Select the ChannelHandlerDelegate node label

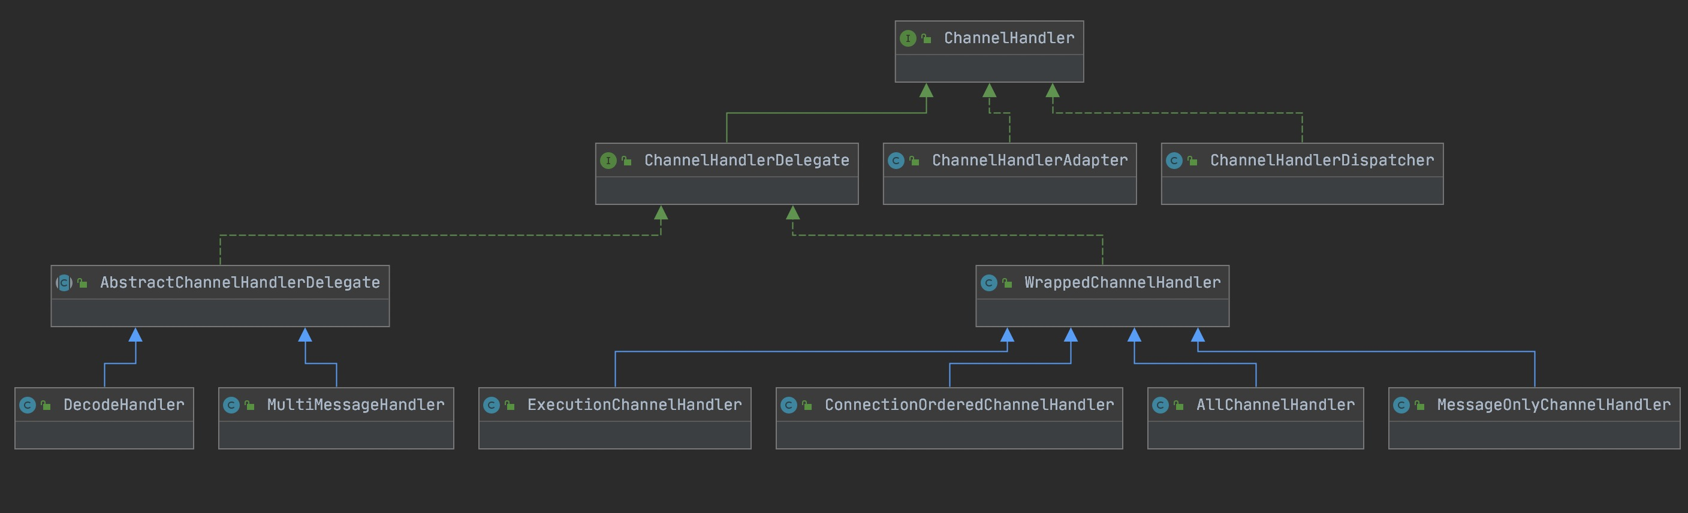746,161
